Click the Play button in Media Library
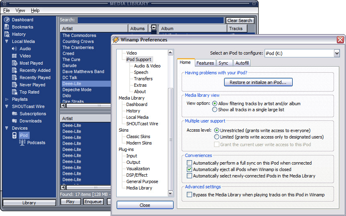 pyautogui.click(x=71, y=202)
